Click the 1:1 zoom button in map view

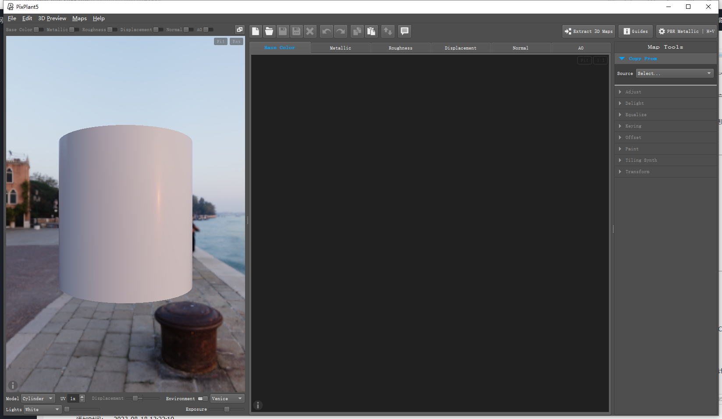tap(600, 60)
